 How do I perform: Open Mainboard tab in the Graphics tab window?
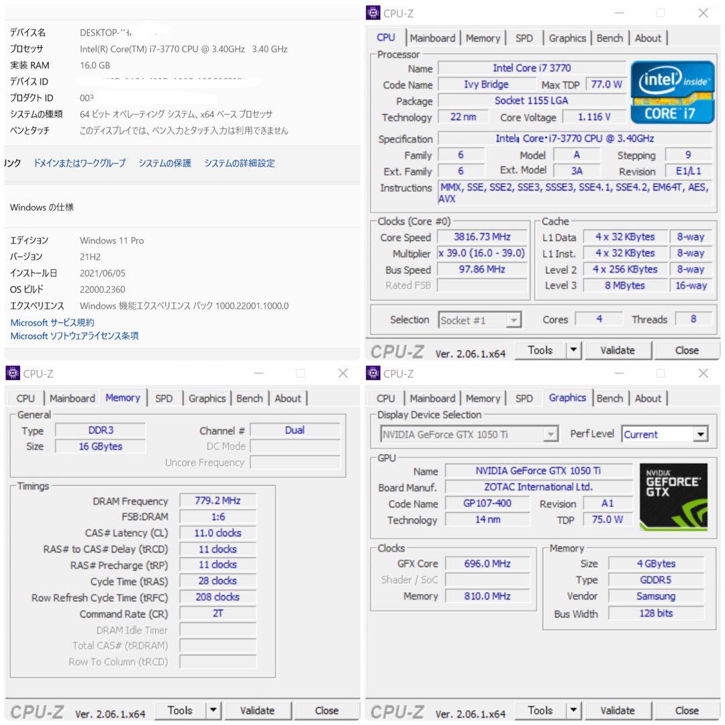coord(432,398)
